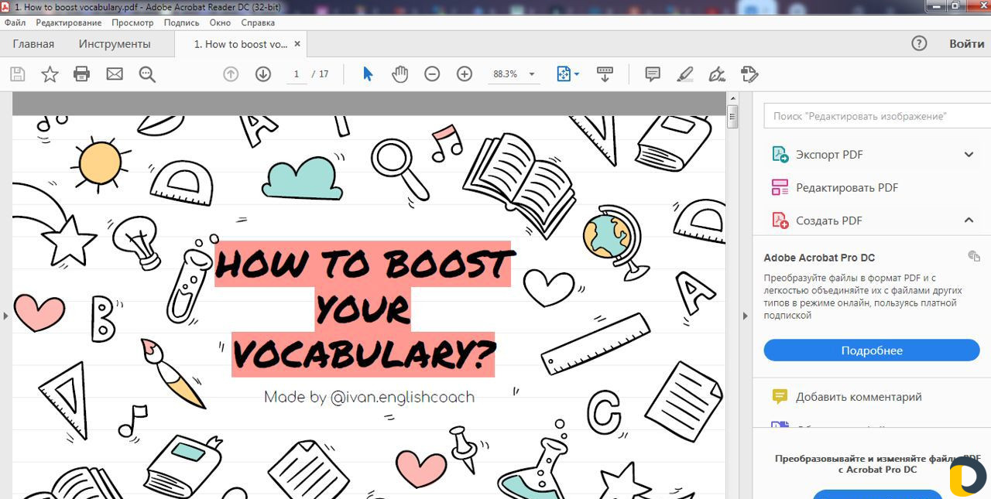Click the Print file icon

tap(81, 74)
